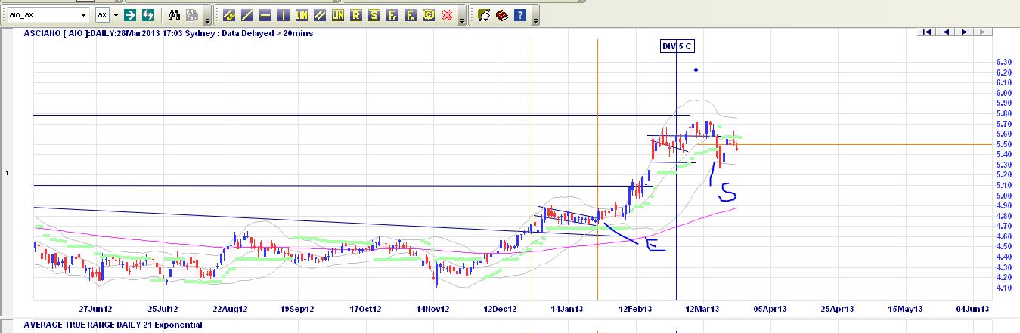The width and height of the screenshot is (1020, 333).
Task: Click the 12Feb13 date axis label
Action: [x=635, y=309]
